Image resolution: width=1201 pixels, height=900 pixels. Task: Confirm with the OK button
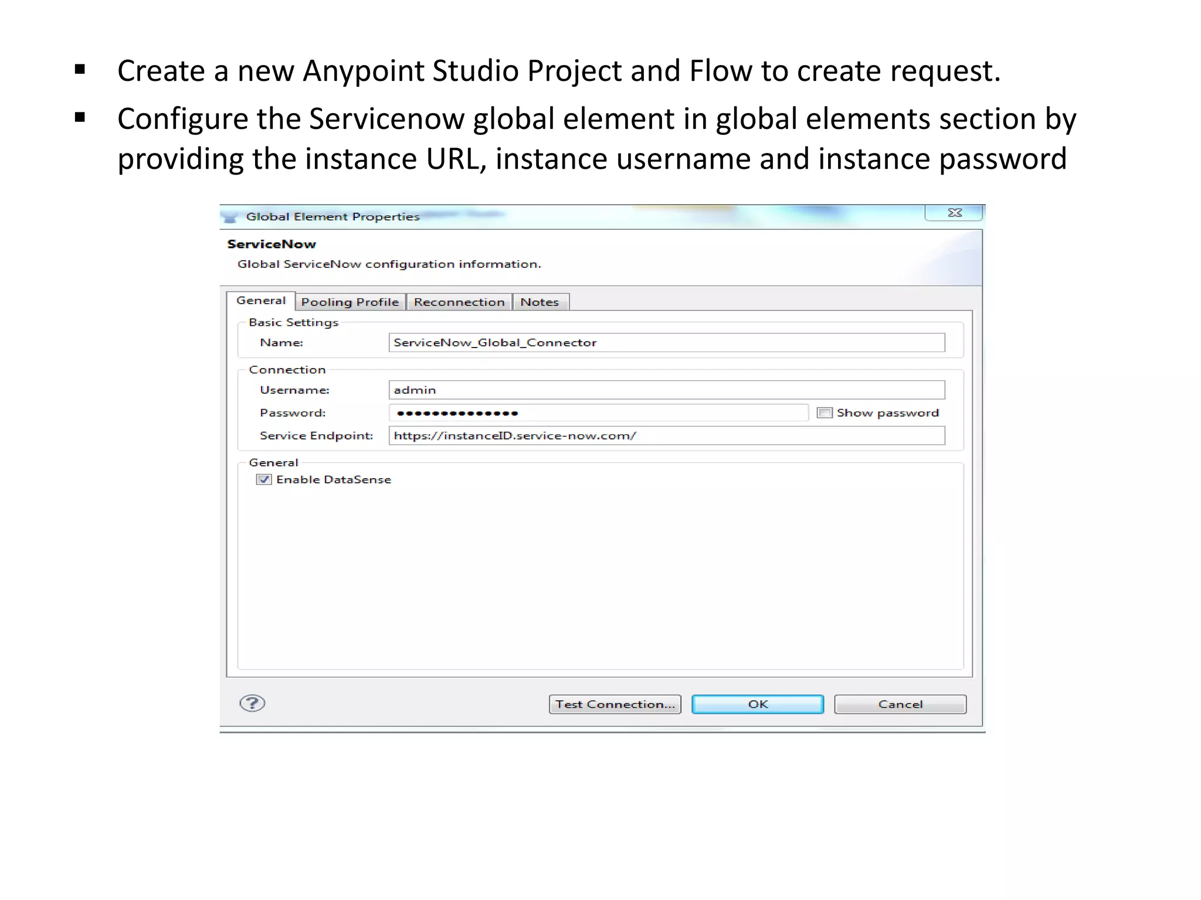click(x=758, y=704)
